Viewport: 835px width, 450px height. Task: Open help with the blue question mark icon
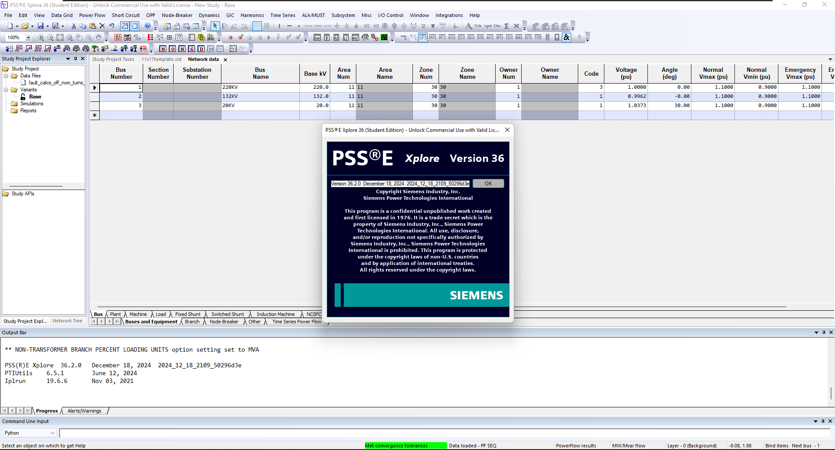click(x=148, y=26)
